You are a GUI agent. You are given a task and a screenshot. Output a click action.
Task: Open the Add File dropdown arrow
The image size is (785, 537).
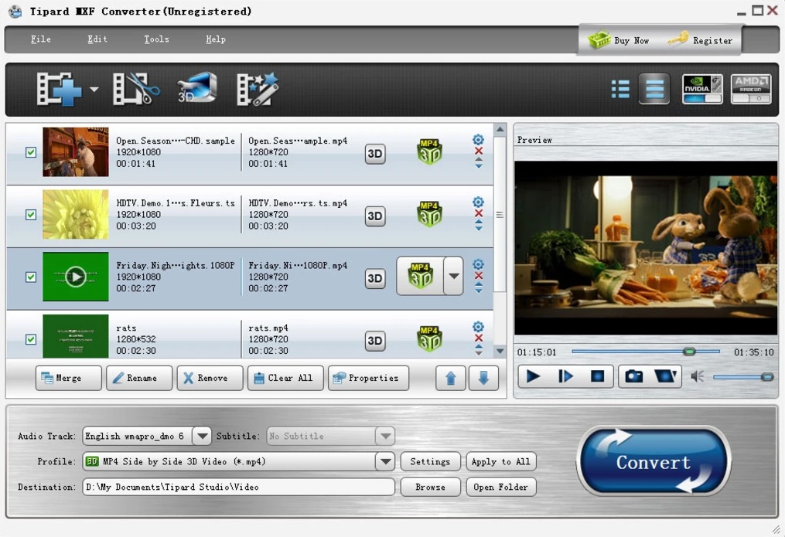pos(94,90)
